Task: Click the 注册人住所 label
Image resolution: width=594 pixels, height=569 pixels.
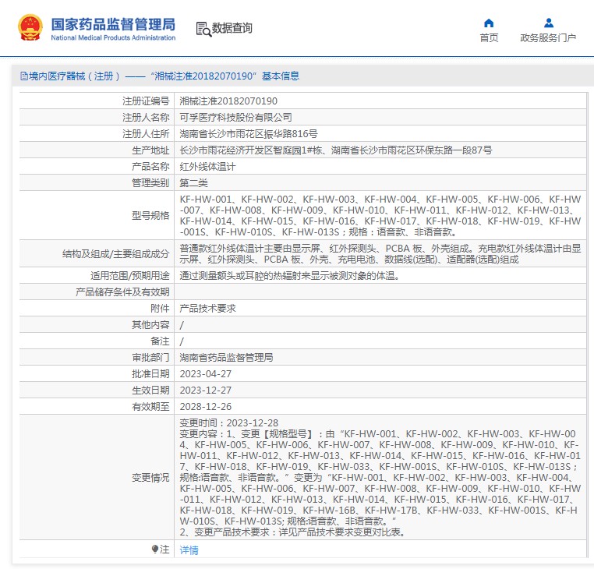Action: [146, 134]
